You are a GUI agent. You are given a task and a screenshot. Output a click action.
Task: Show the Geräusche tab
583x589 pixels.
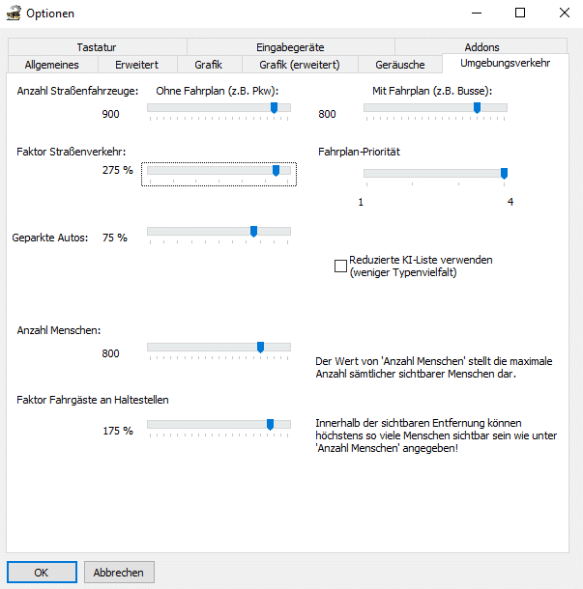397,65
